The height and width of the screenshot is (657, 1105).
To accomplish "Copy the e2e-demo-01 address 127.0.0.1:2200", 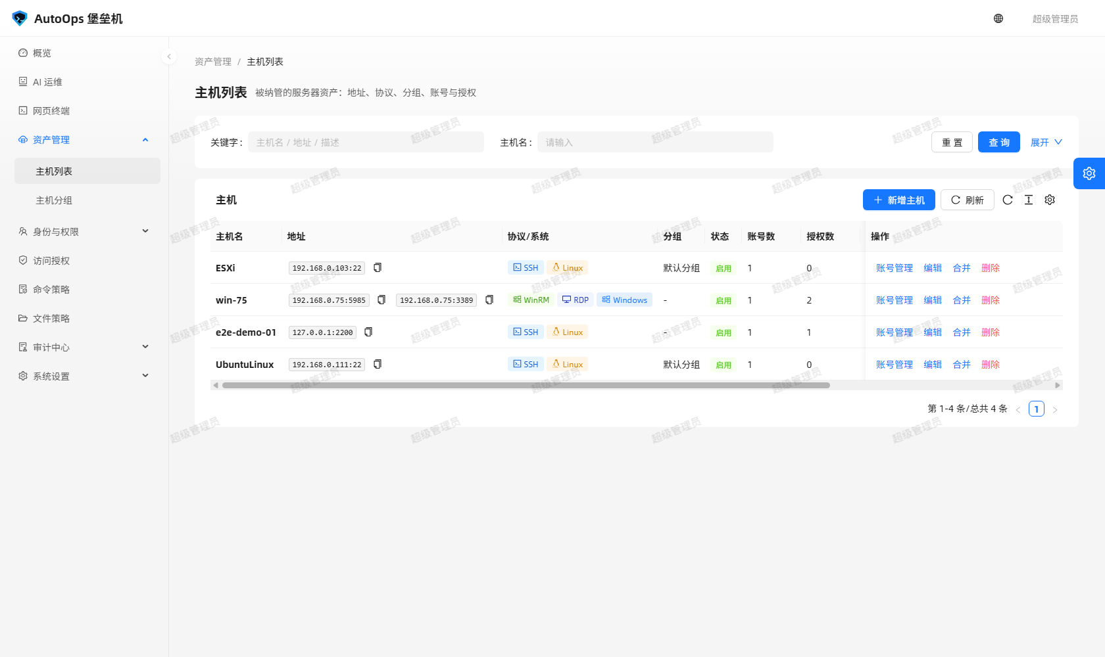I will [368, 332].
